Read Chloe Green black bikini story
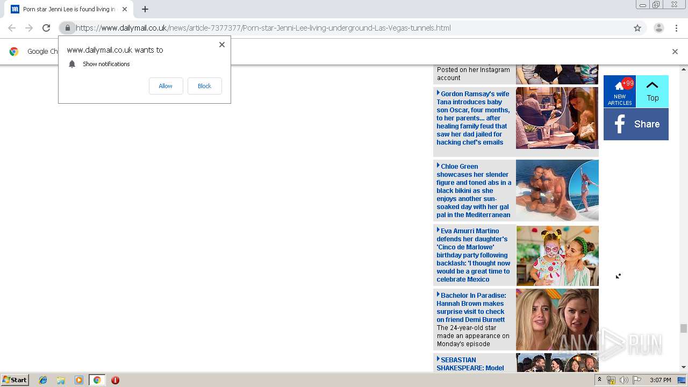688x387 pixels. click(x=474, y=190)
